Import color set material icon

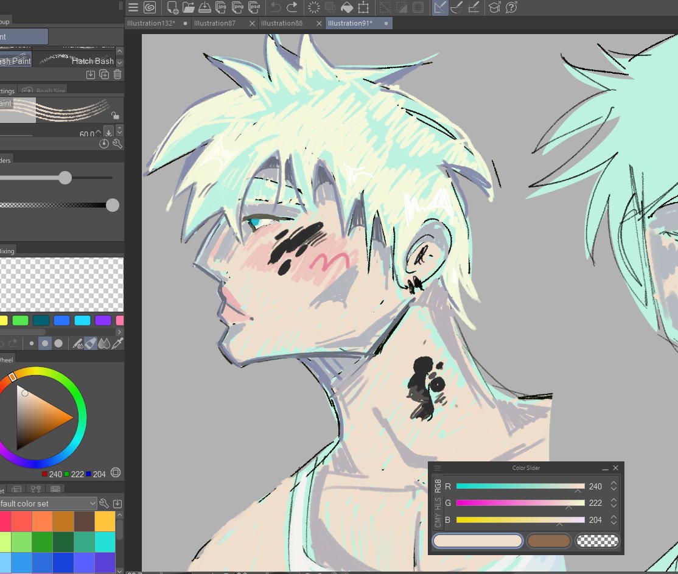(x=117, y=503)
